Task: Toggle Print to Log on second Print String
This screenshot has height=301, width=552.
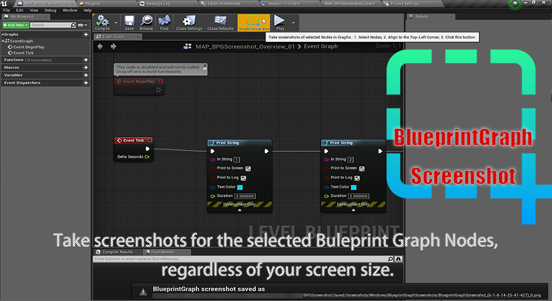Action: [x=357, y=178]
